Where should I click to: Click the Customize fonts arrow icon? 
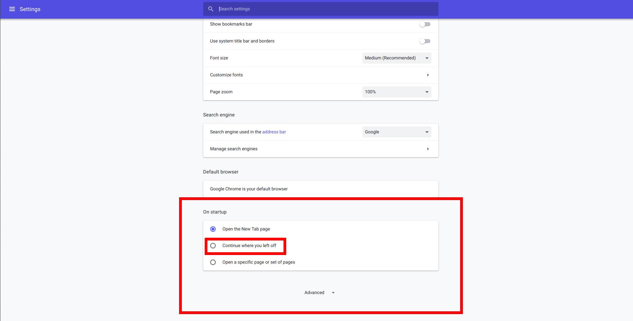tap(428, 75)
